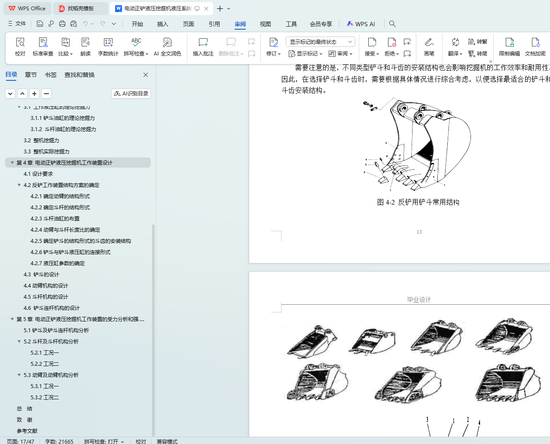
Task: Collapse the 5.2 斗杆及斗杆机构分析 node
Action: point(19,342)
